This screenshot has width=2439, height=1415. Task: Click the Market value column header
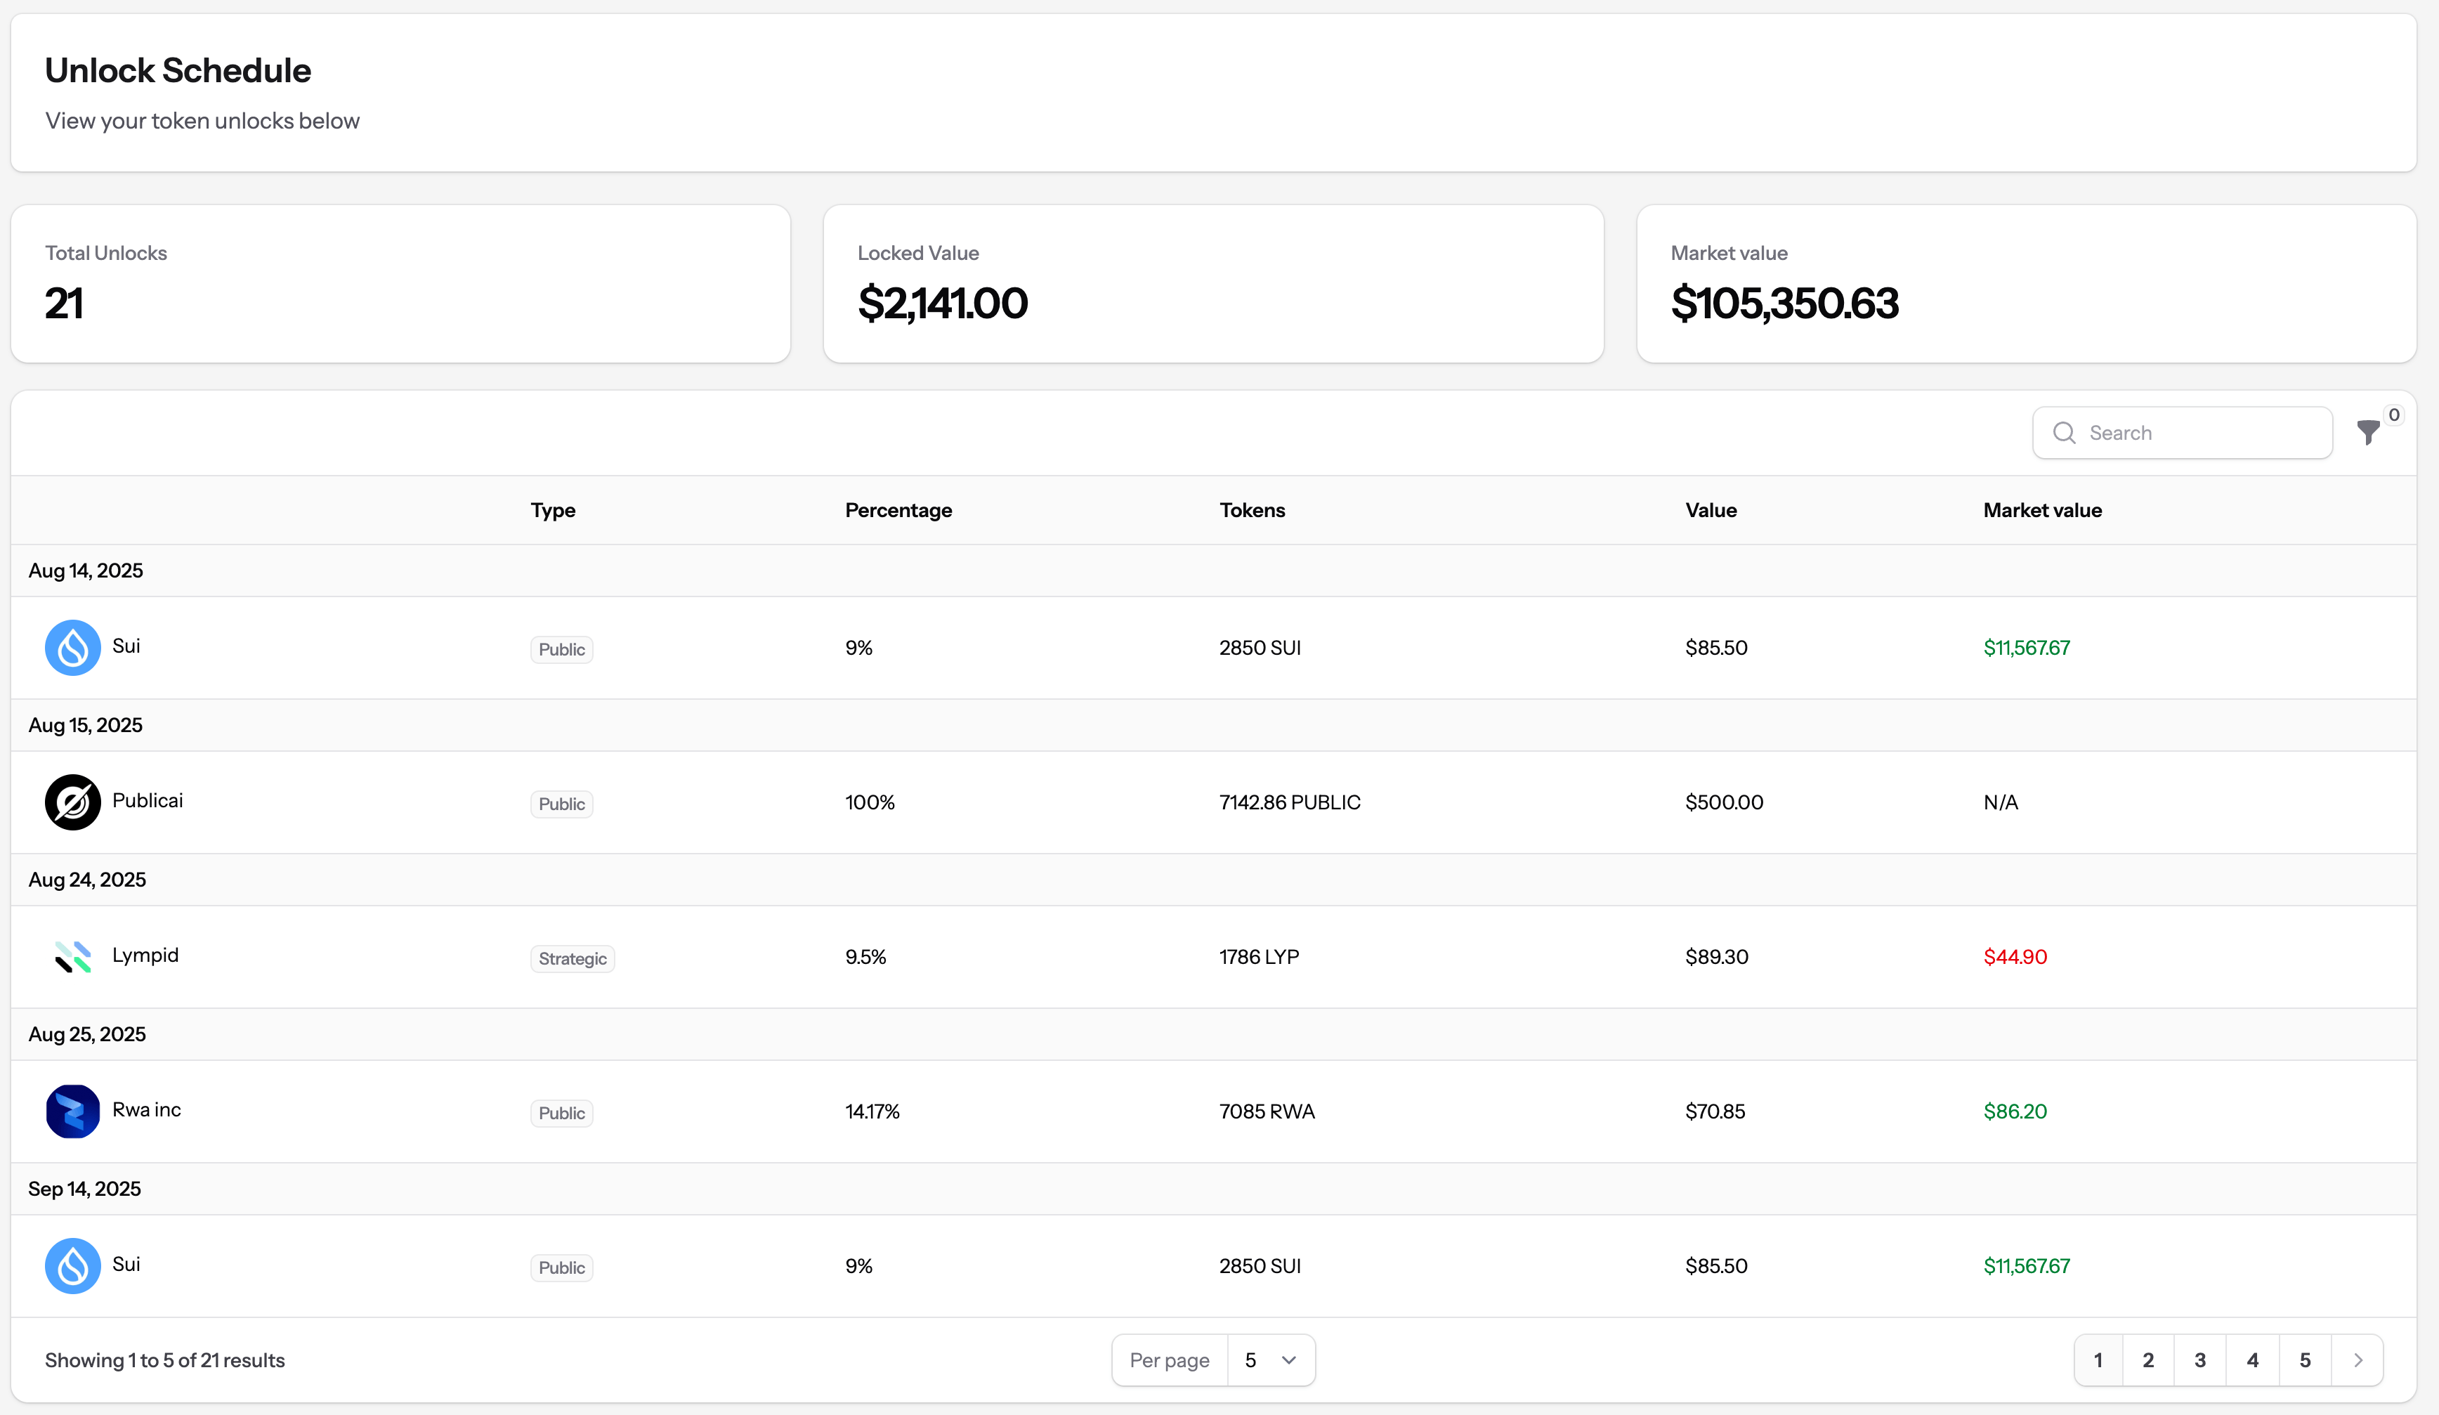[2041, 510]
